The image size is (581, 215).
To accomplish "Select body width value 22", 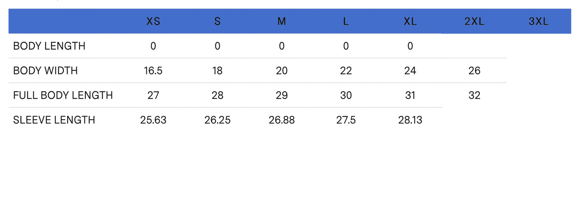I will coord(346,71).
